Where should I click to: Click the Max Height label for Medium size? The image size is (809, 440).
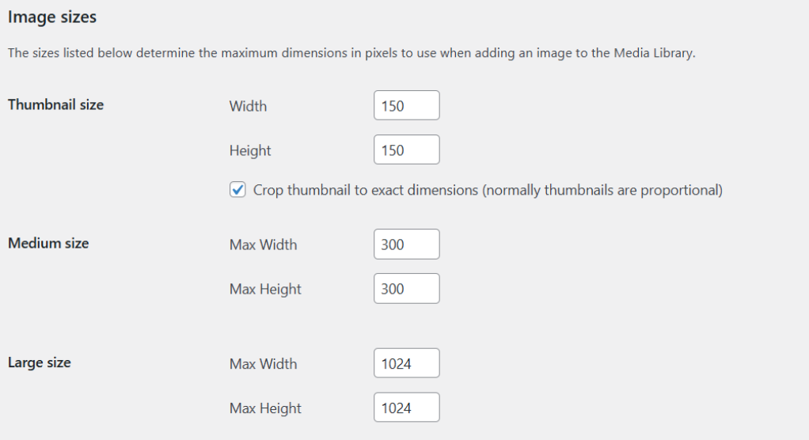pyautogui.click(x=265, y=289)
